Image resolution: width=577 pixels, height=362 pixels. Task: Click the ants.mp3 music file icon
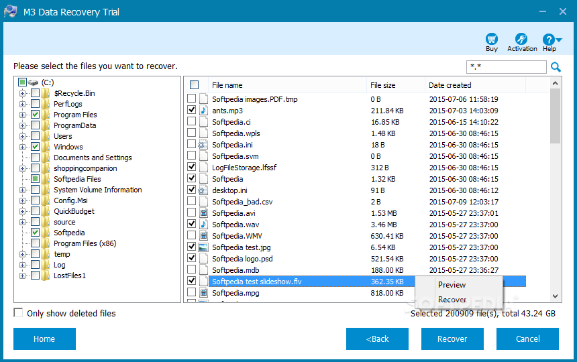tap(203, 110)
